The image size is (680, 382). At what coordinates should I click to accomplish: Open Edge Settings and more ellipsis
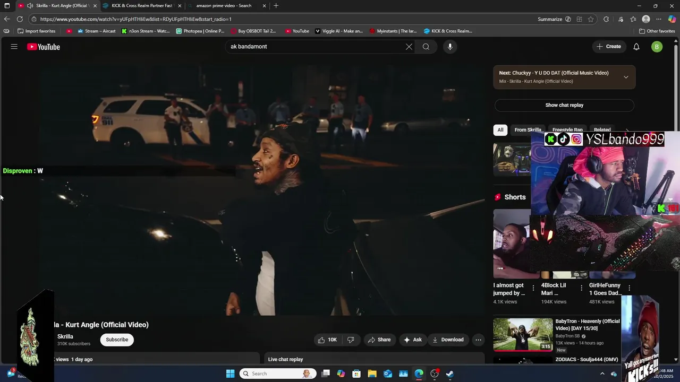(x=659, y=19)
